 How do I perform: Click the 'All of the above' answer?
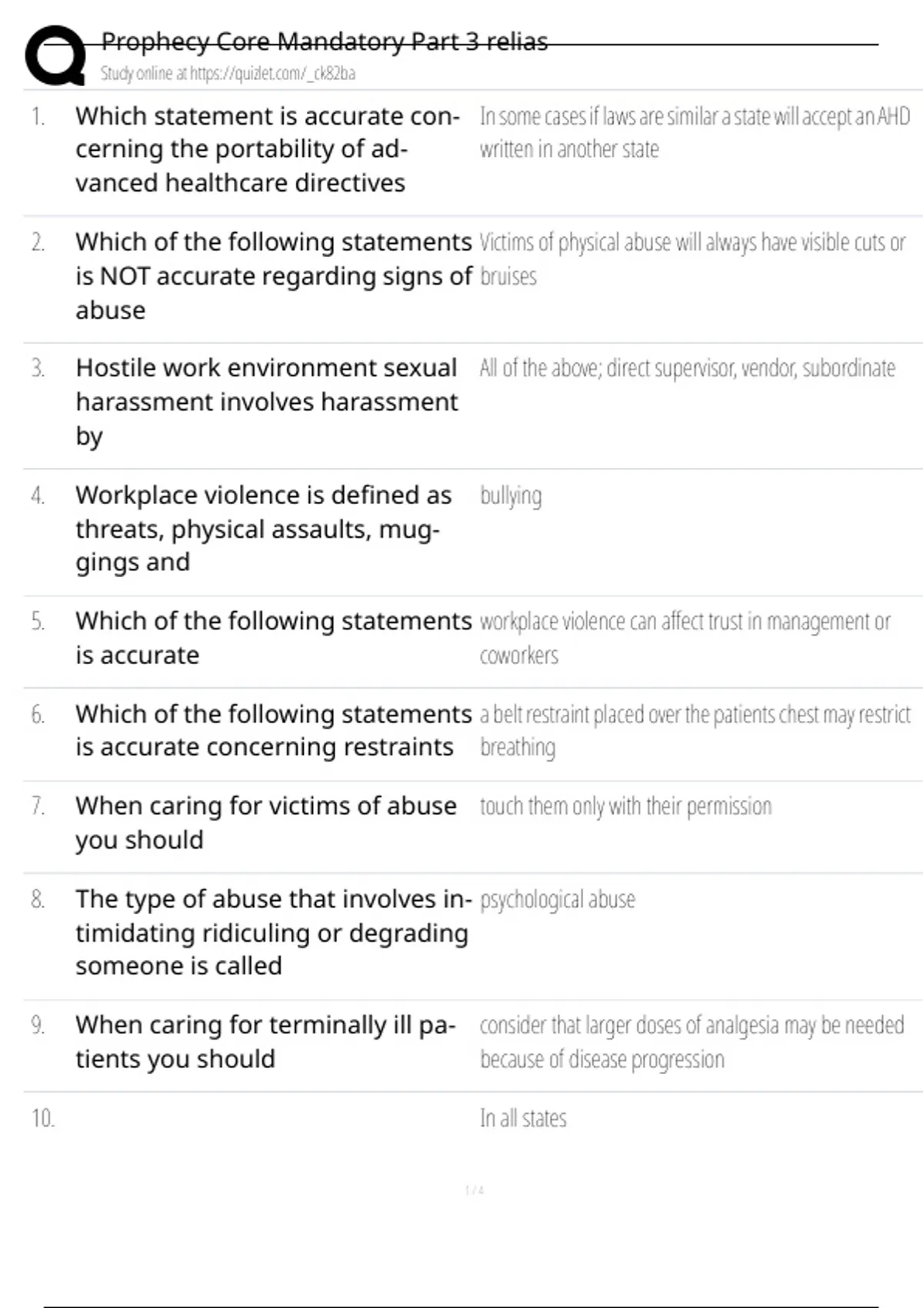[687, 369]
